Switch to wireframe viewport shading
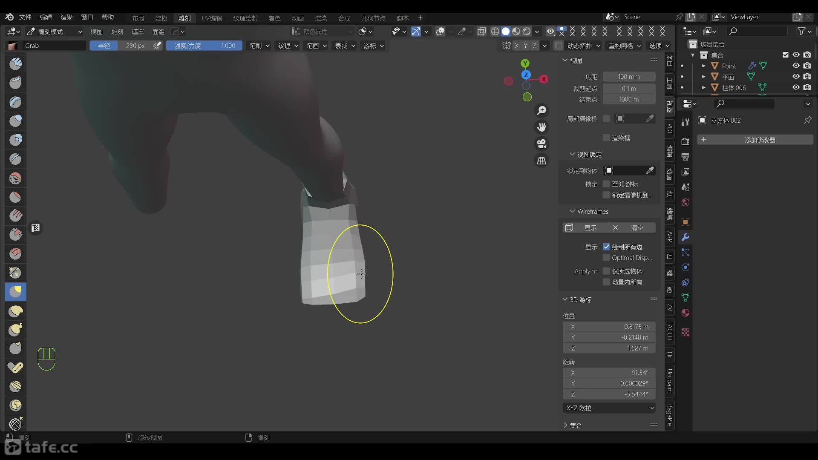Viewport: 818px width, 460px height. point(495,32)
